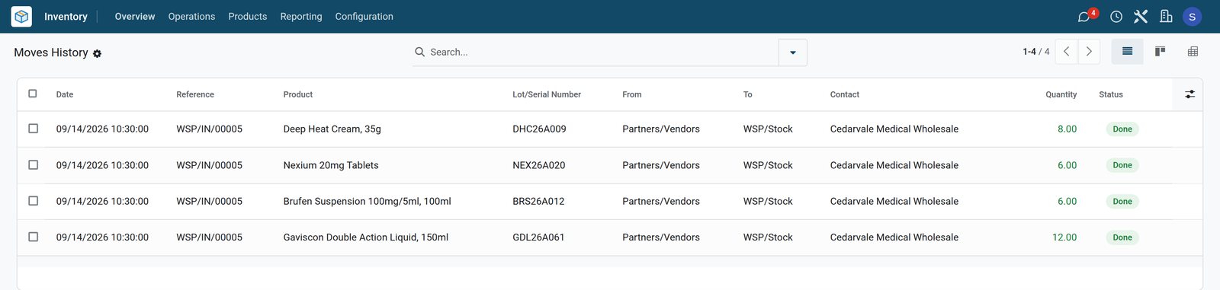Sort by the Product column header
This screenshot has height=290, width=1220.
[298, 94]
